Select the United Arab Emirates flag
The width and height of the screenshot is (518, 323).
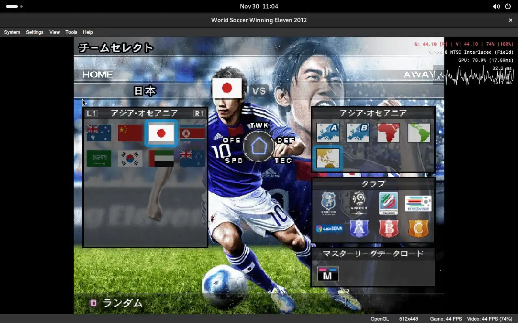pyautogui.click(x=161, y=158)
